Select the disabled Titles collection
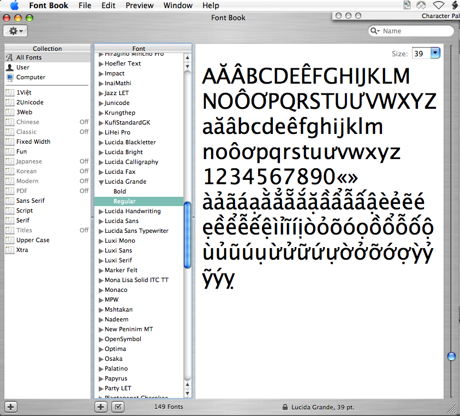460x416 pixels. pyautogui.click(x=47, y=231)
